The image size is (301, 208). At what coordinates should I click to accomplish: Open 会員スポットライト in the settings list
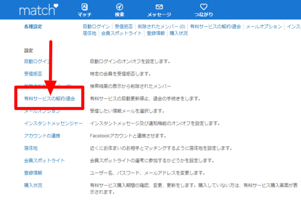(44, 160)
